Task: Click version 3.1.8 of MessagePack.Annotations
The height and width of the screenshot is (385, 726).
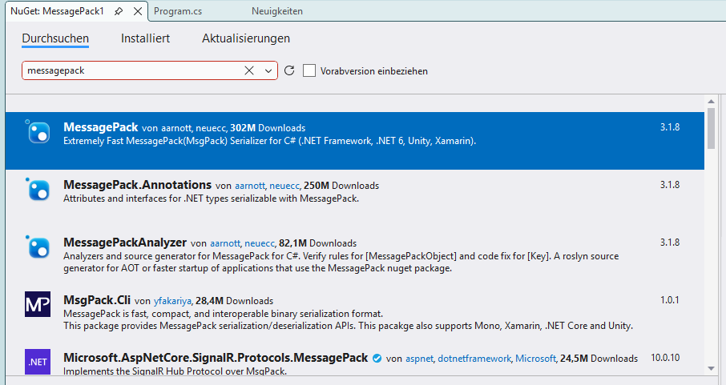Action: tap(670, 185)
